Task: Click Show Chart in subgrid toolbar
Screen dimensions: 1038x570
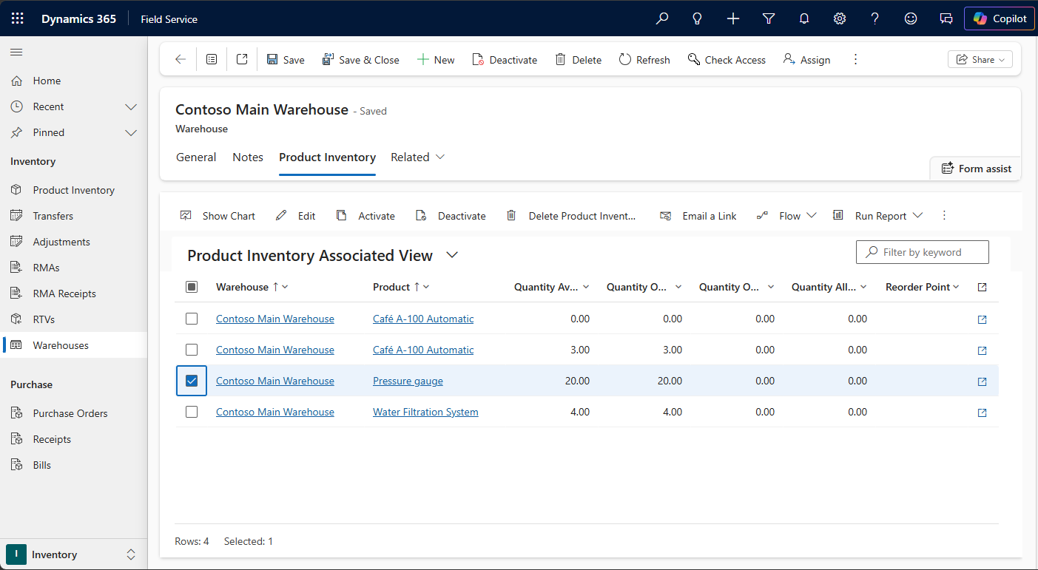Action: [x=218, y=216]
